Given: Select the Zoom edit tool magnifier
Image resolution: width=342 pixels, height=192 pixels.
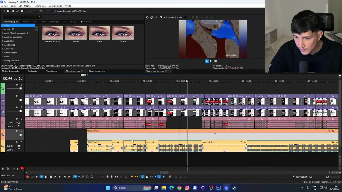Looking at the screenshot, I should coord(92,177).
